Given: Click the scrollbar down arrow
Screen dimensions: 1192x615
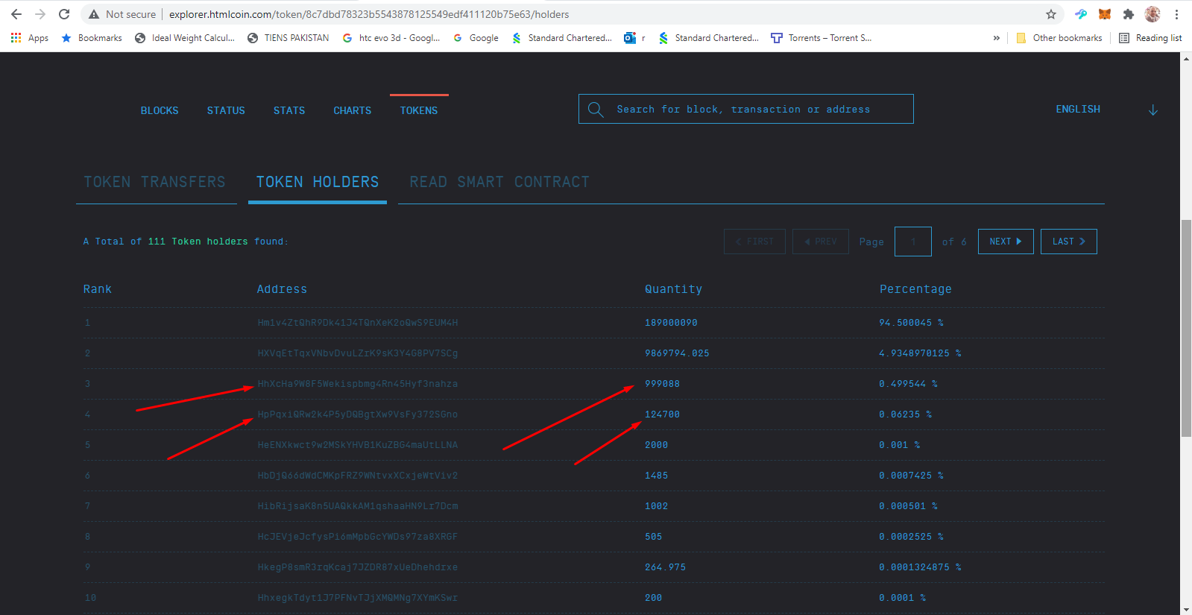Looking at the screenshot, I should [x=1186, y=609].
